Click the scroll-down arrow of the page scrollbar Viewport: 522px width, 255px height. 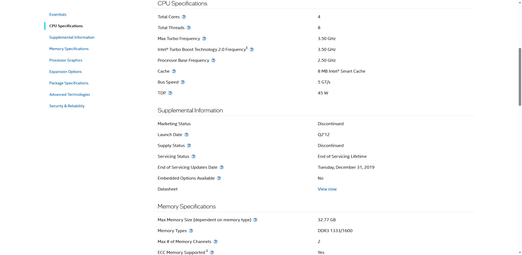click(x=520, y=253)
